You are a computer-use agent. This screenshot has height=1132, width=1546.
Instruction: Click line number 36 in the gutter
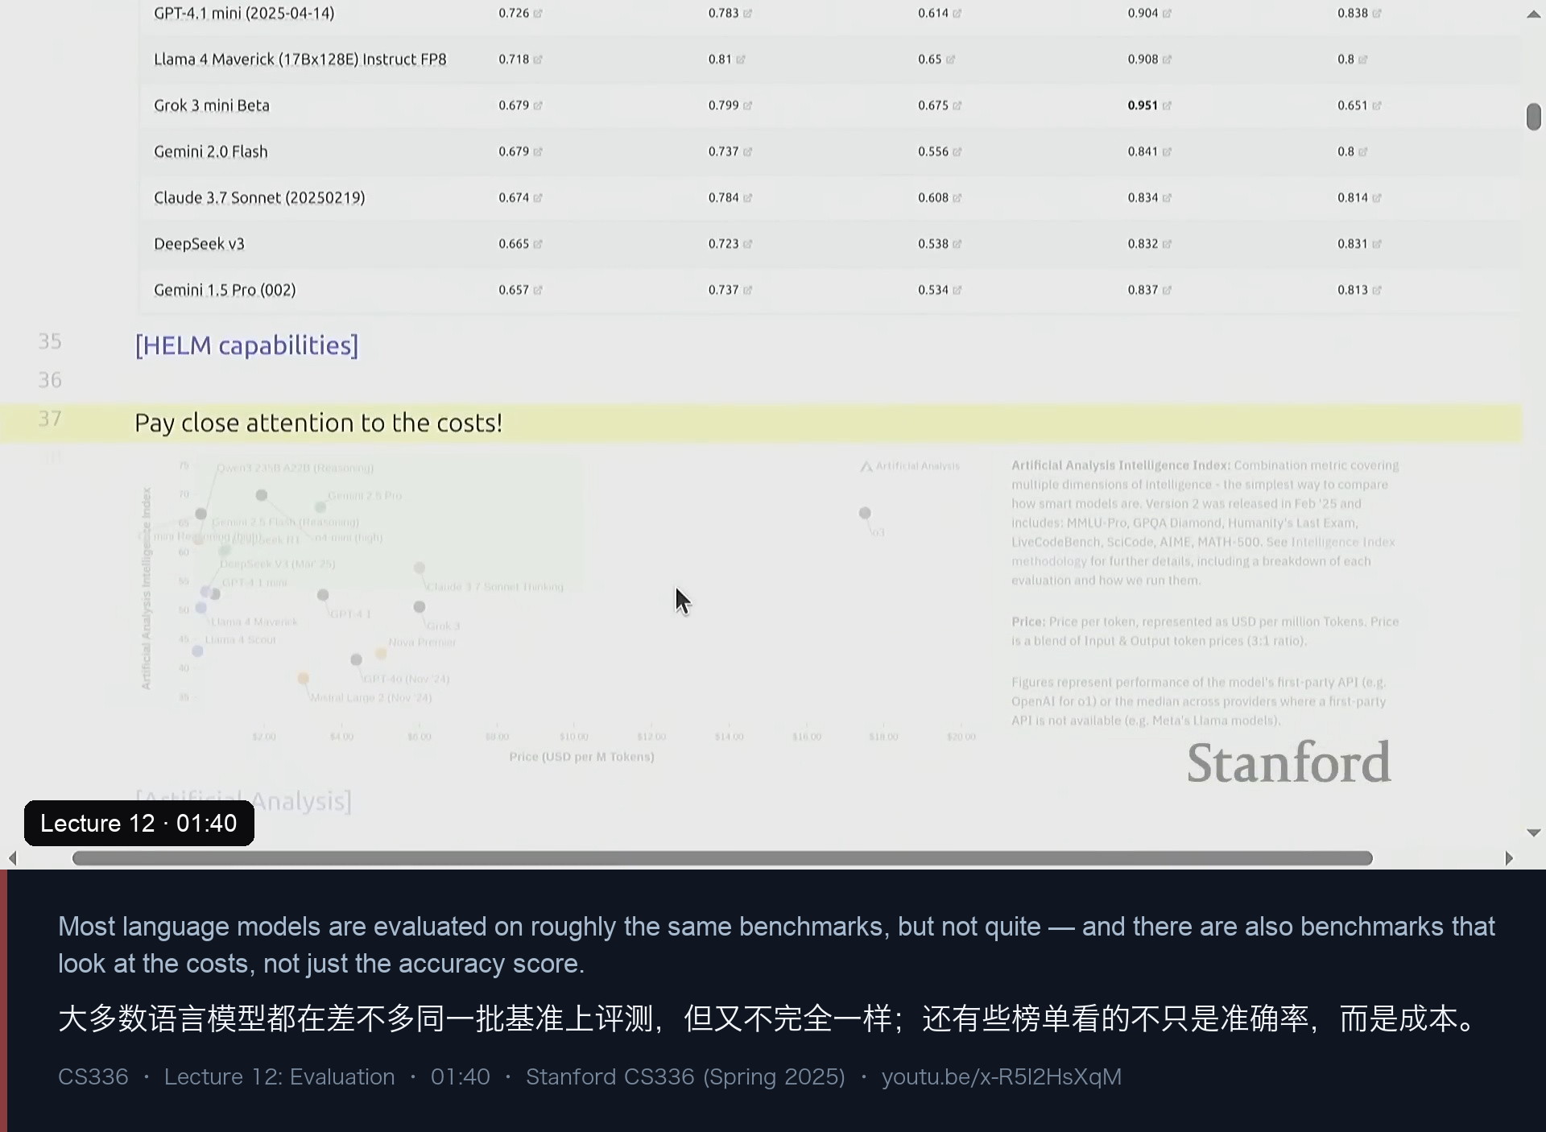(x=50, y=380)
